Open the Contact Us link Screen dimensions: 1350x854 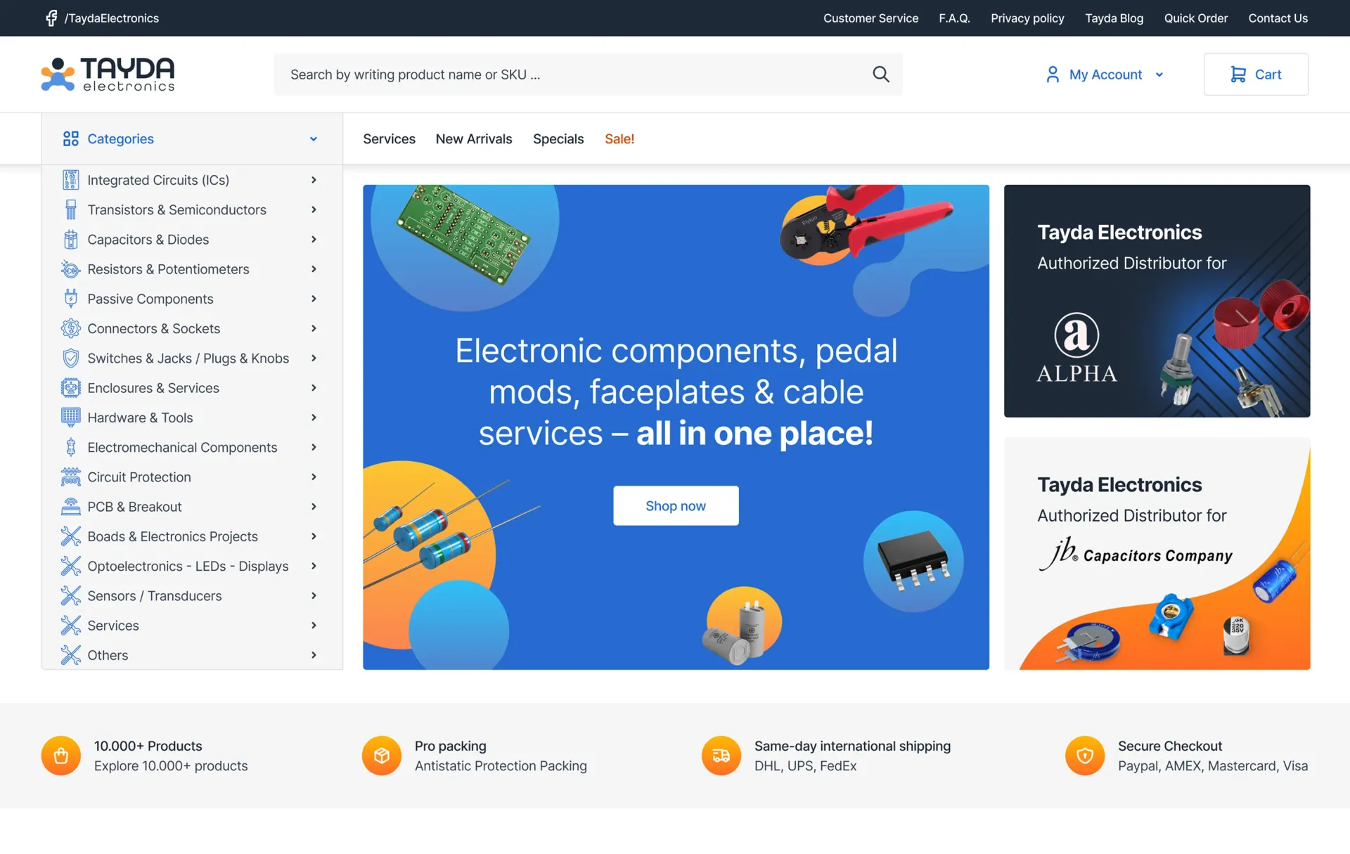pos(1278,18)
